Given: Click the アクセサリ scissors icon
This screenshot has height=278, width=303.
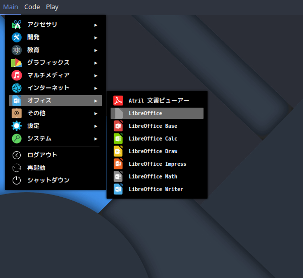Looking at the screenshot, I should pos(17,25).
